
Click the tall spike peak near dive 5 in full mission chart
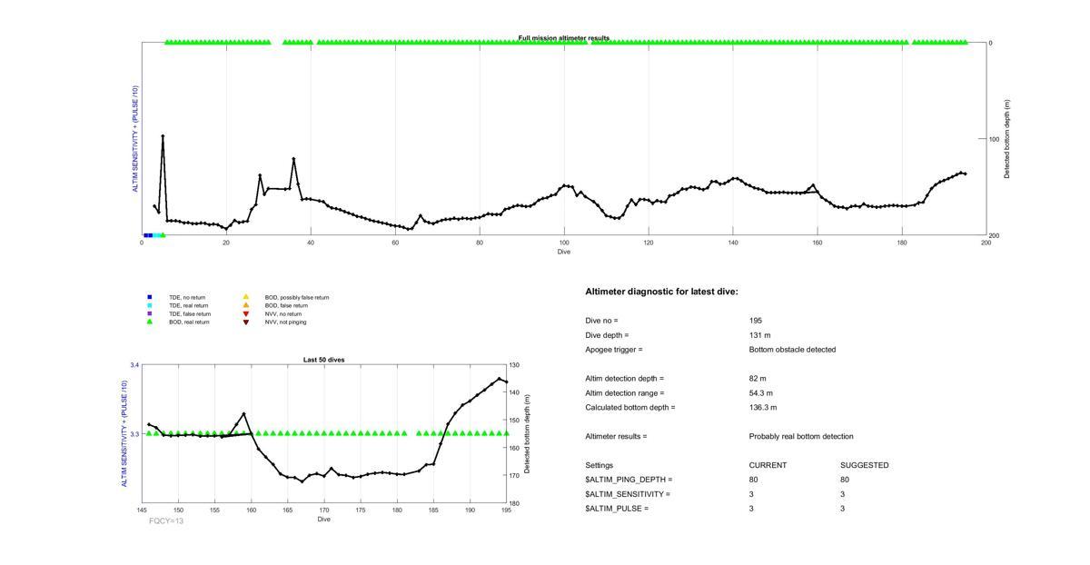tap(163, 136)
